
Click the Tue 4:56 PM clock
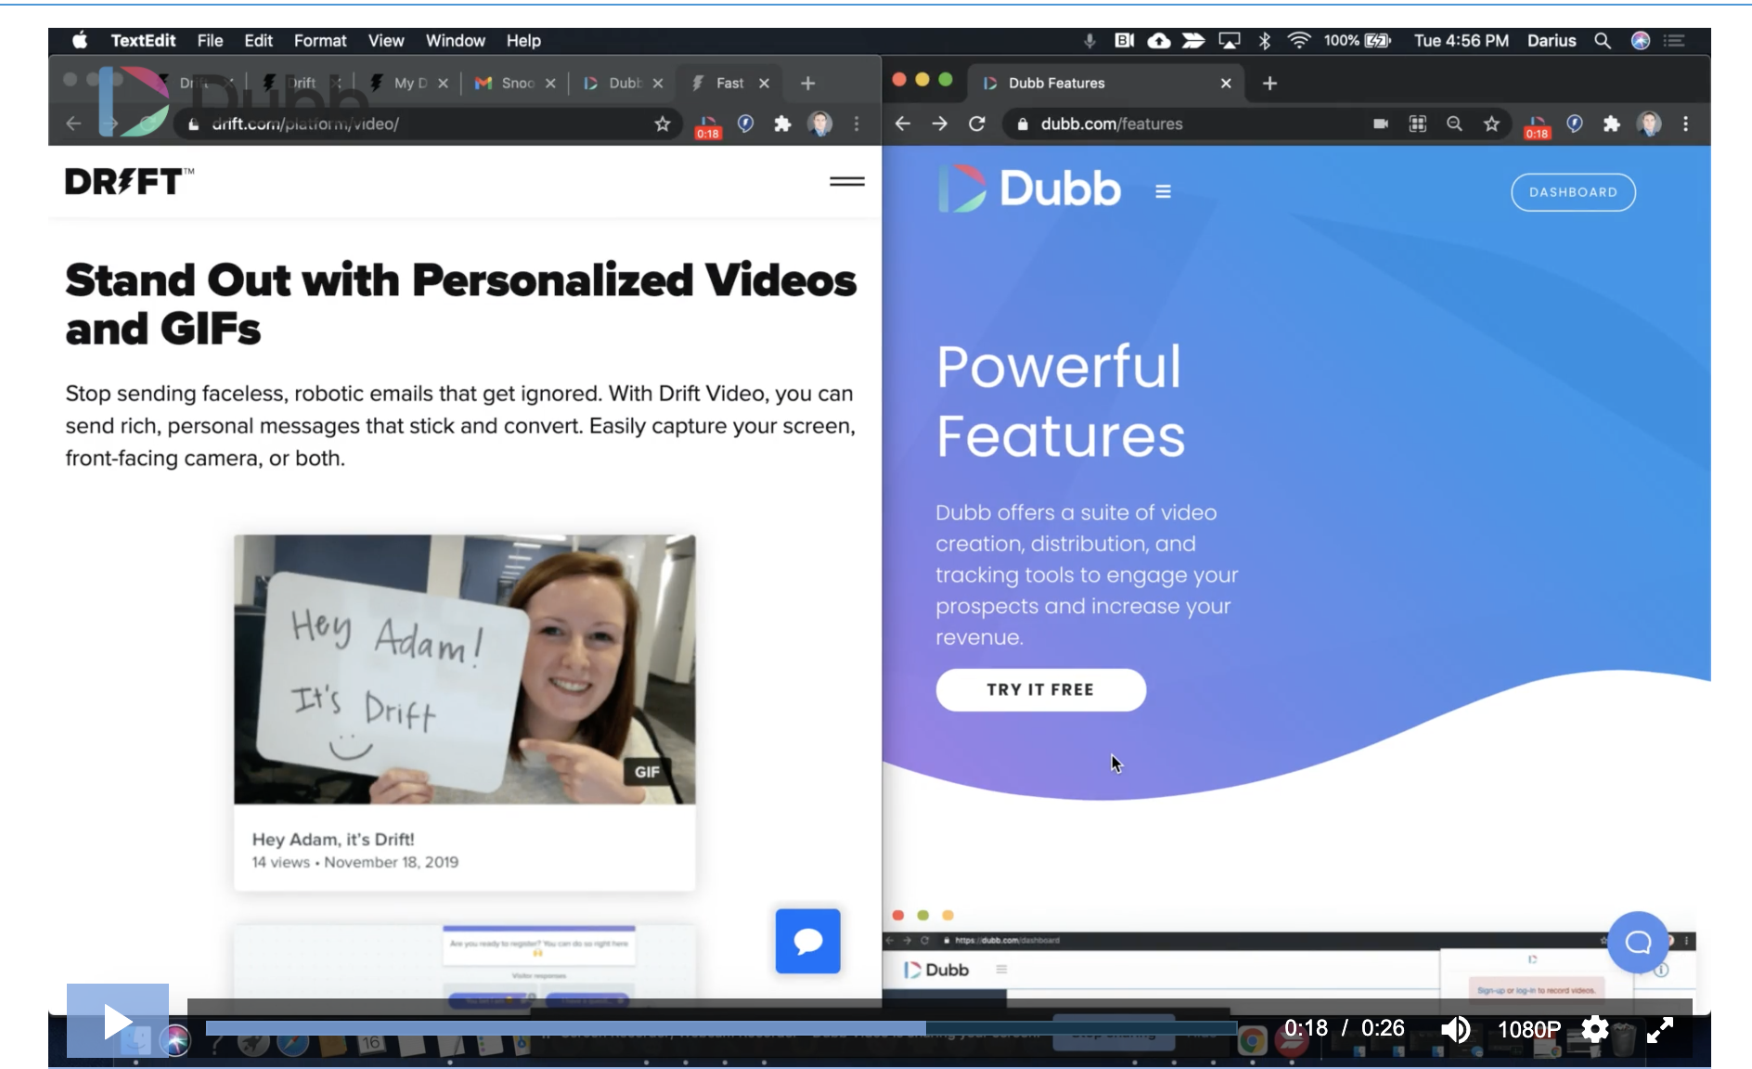pyautogui.click(x=1461, y=40)
